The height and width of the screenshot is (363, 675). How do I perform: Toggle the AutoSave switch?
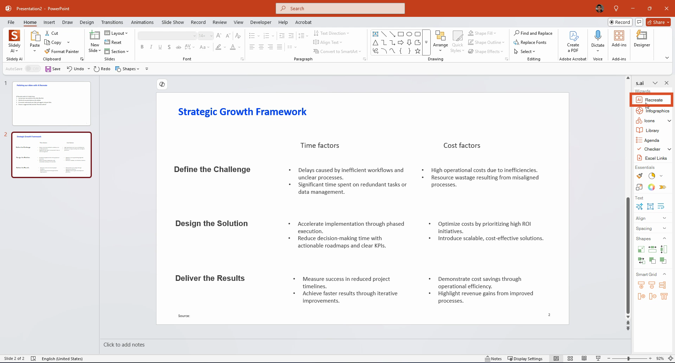click(x=33, y=69)
